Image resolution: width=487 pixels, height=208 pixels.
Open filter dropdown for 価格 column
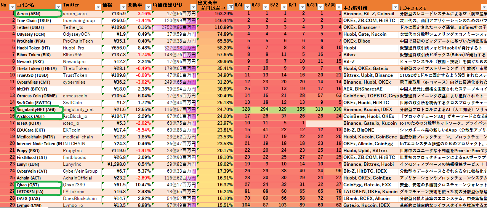(x=122, y=7)
